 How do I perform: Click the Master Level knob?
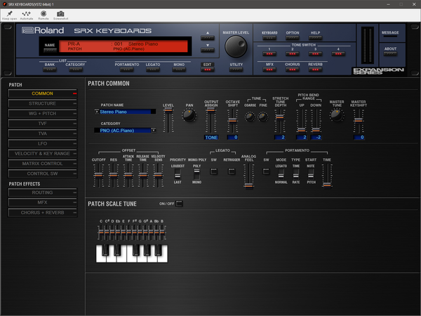pyautogui.click(x=236, y=46)
